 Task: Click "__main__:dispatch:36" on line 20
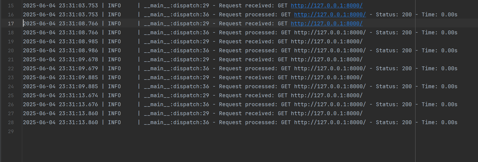coord(176,51)
